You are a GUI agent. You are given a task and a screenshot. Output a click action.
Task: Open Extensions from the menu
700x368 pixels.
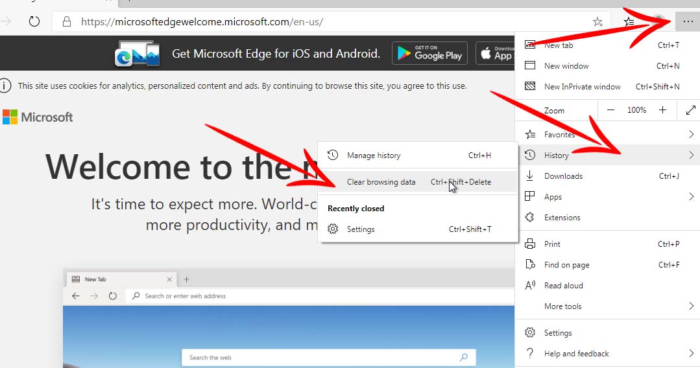point(562,218)
